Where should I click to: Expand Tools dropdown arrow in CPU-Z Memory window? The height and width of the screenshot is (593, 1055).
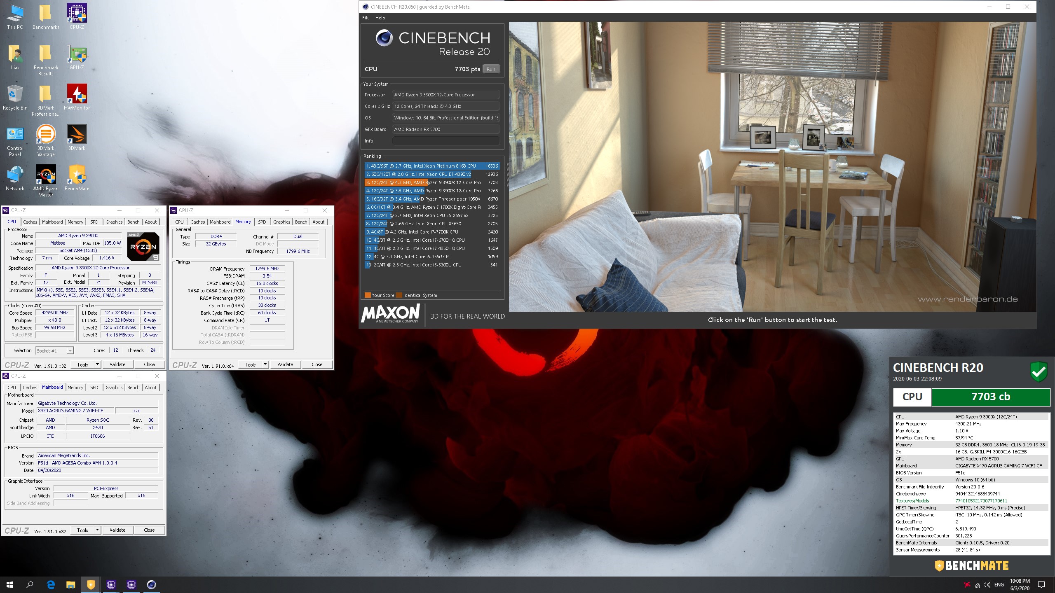click(x=265, y=364)
